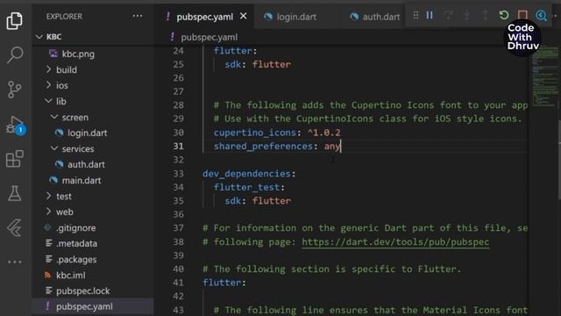Expand the ios folder
This screenshot has height=316, width=561.
(62, 85)
